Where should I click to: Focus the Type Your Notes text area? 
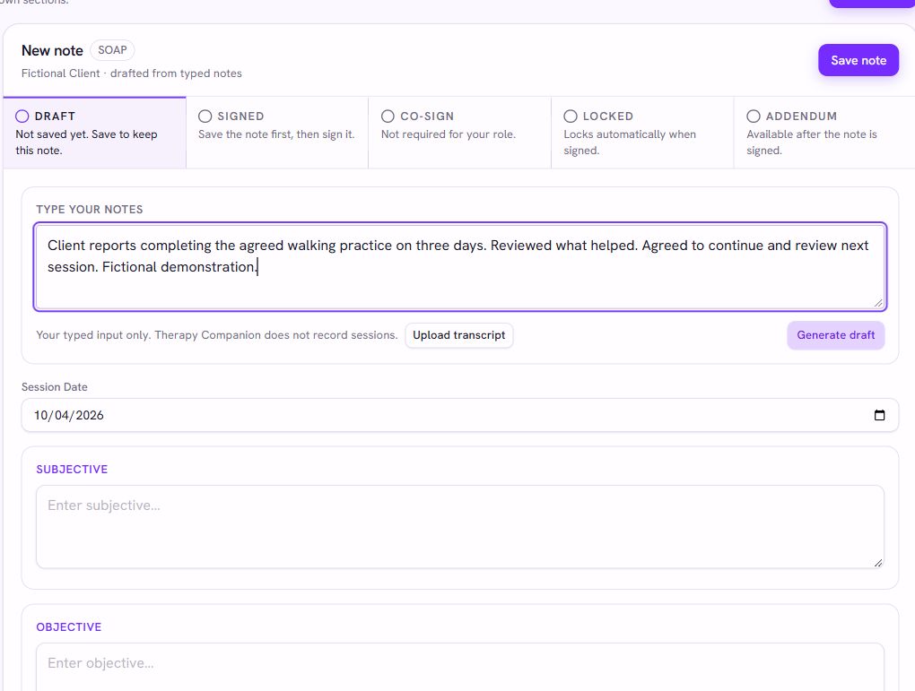(460, 266)
